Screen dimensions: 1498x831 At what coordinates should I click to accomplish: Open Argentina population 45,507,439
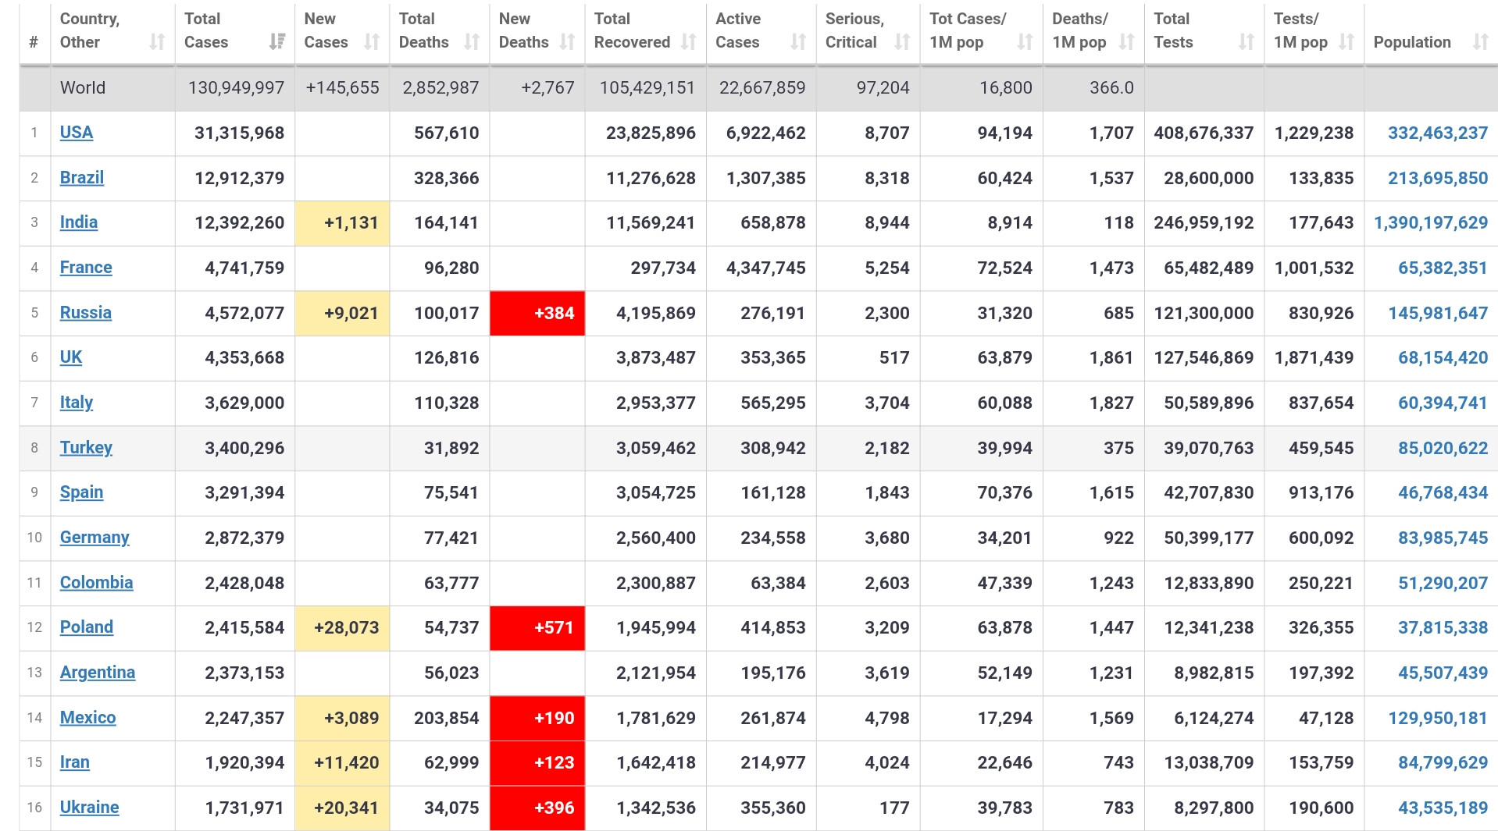pyautogui.click(x=1443, y=673)
